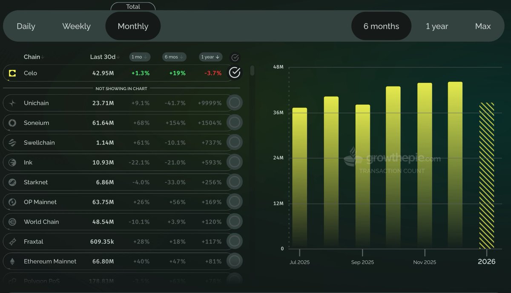Click the Swellchain logo icon
Screen dimensions: 511x293
point(12,143)
